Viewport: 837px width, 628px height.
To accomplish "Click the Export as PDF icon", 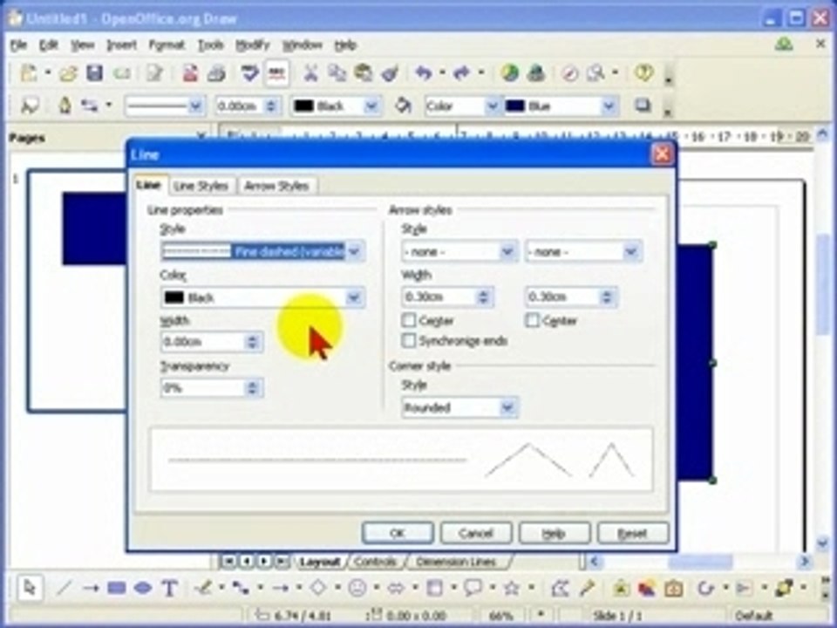I will pyautogui.click(x=189, y=72).
